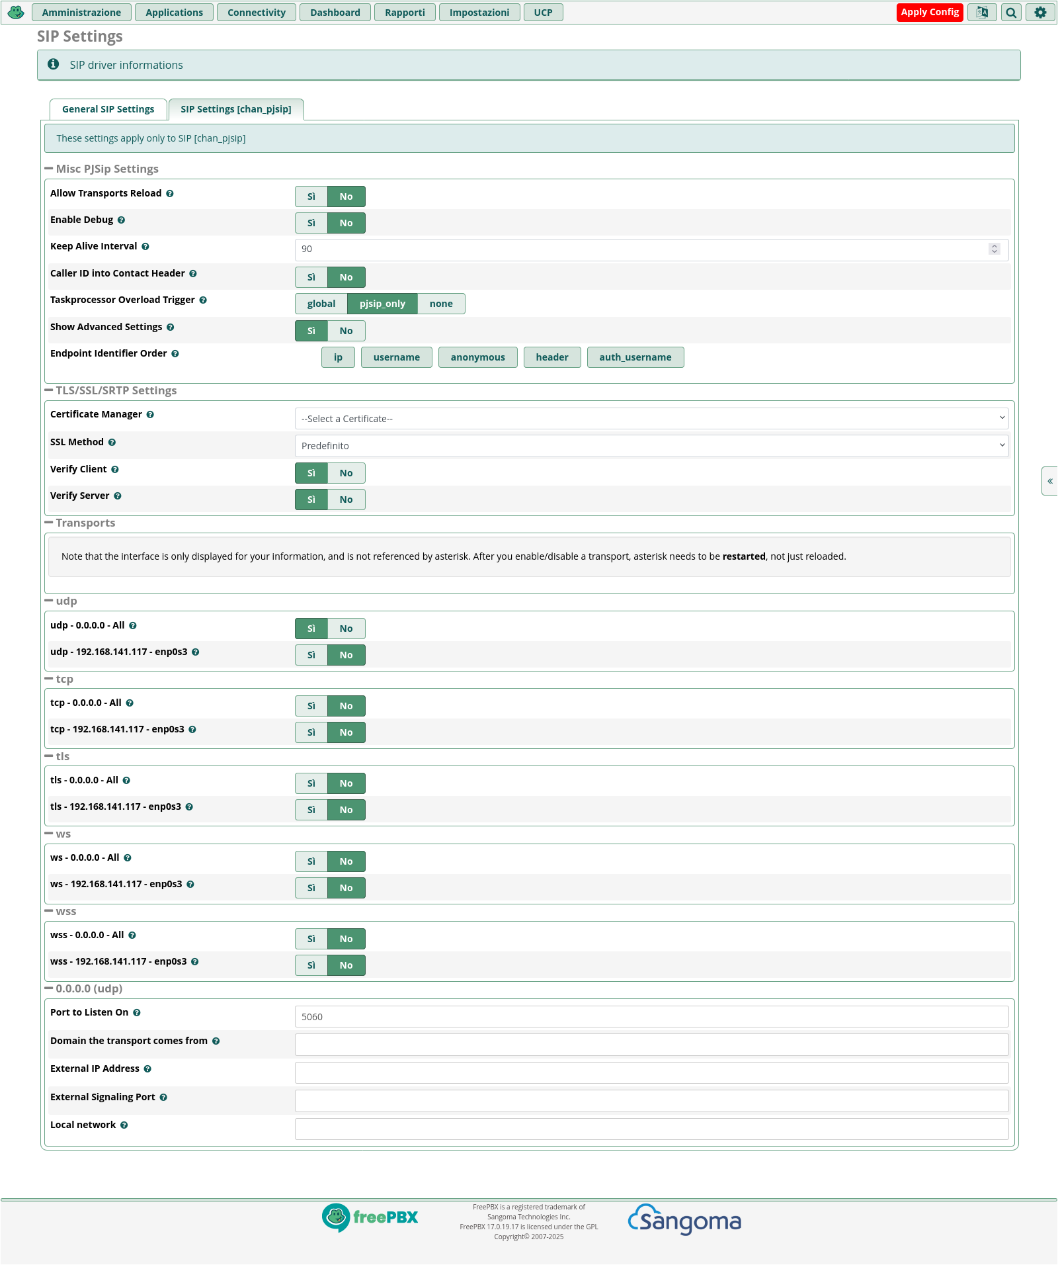1058x1265 pixels.
Task: Set Verify Client to No
Action: point(346,473)
